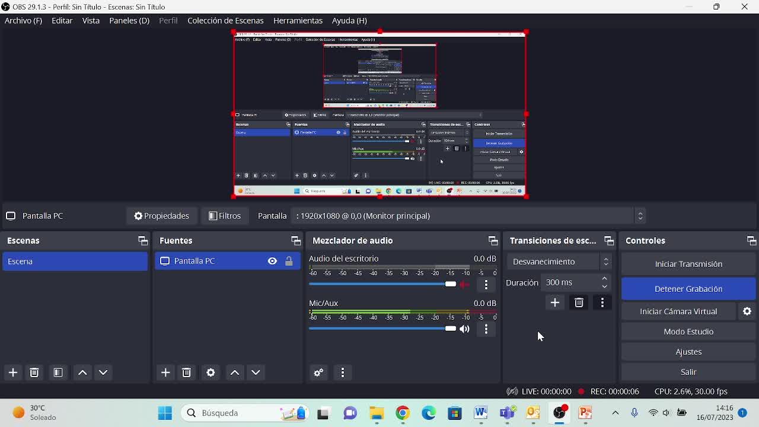The width and height of the screenshot is (759, 427).
Task: Add a configurable transition with plus icon
Action: [x=555, y=303]
